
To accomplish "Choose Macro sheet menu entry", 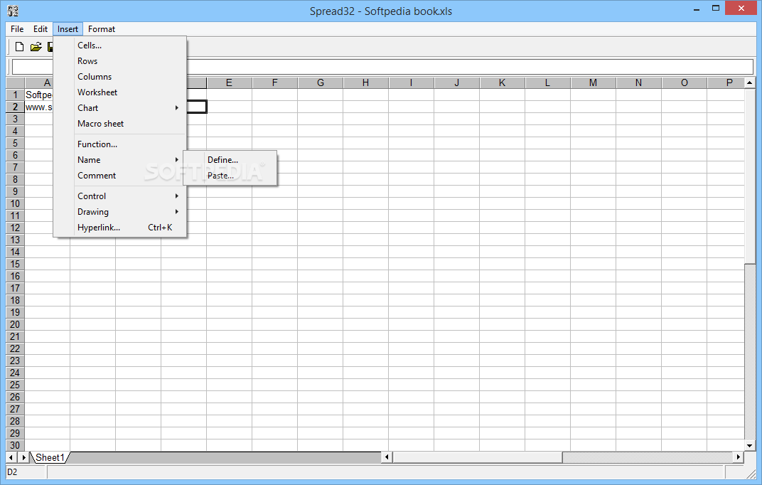I will coord(119,124).
